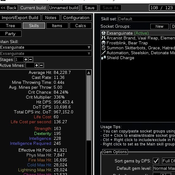Viewport: 175px width, 175px height.
Task: Open Default gem level Normal Max dropdown
Action: 164,168
